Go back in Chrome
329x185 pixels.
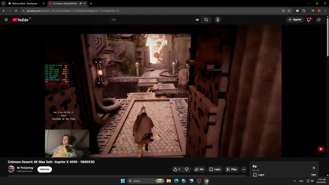(4, 11)
